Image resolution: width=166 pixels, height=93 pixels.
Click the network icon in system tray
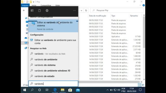click(x=115, y=90)
